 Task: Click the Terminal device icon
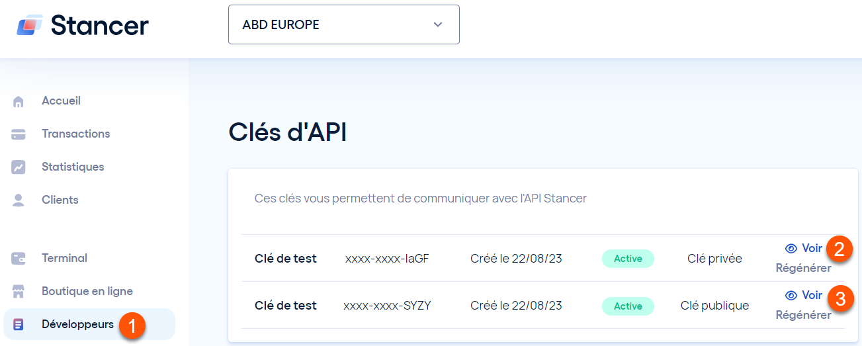[x=19, y=259]
